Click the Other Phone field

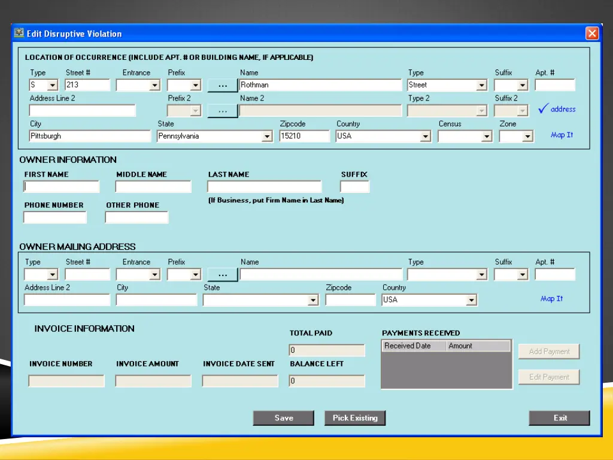tap(136, 217)
